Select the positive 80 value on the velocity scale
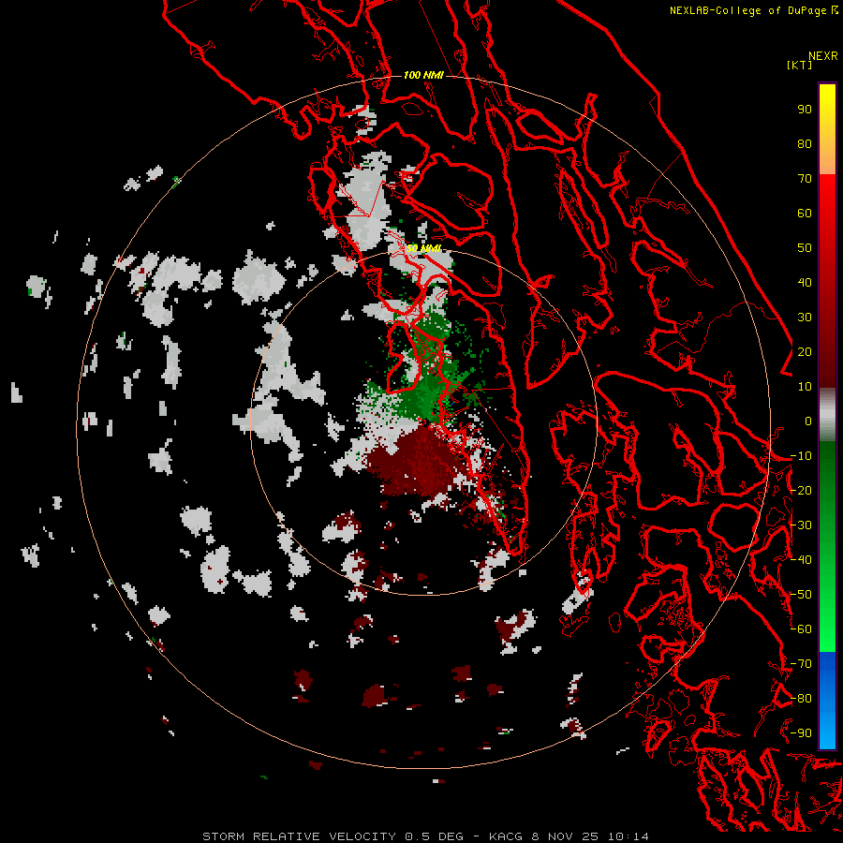 pos(805,143)
